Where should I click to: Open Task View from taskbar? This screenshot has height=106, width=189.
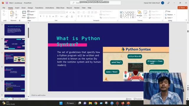pos(79,103)
